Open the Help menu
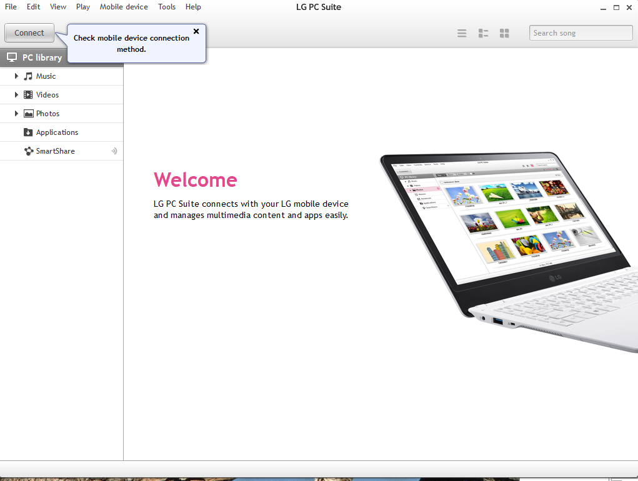The height and width of the screenshot is (481, 638). [193, 7]
